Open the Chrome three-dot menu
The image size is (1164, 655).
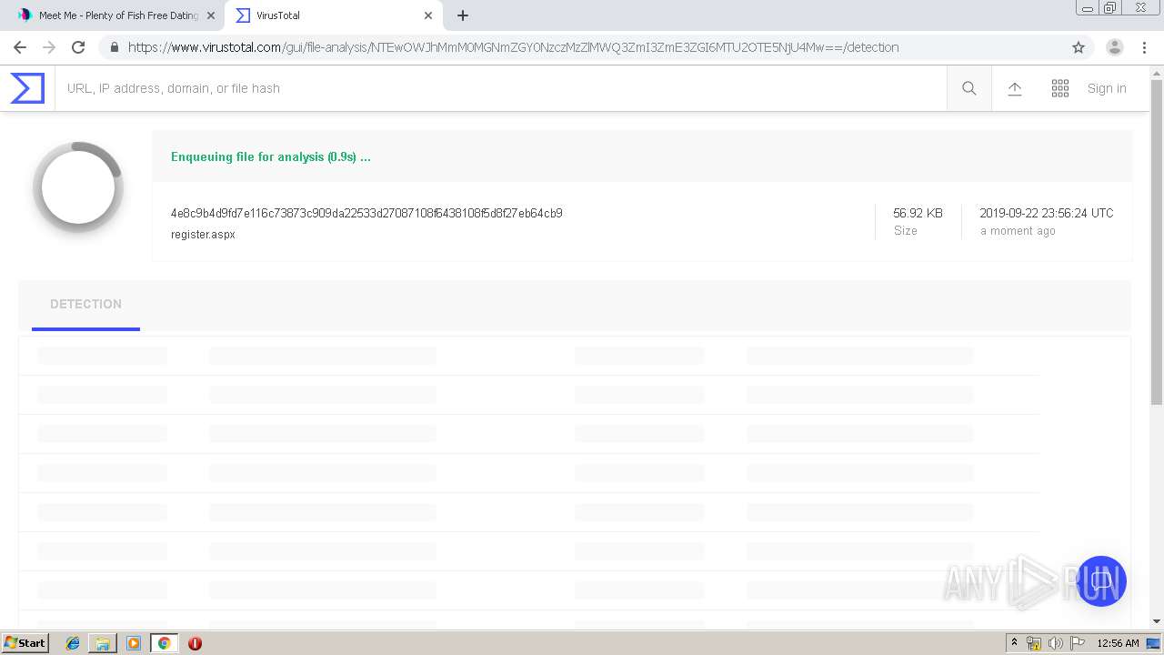coord(1144,47)
